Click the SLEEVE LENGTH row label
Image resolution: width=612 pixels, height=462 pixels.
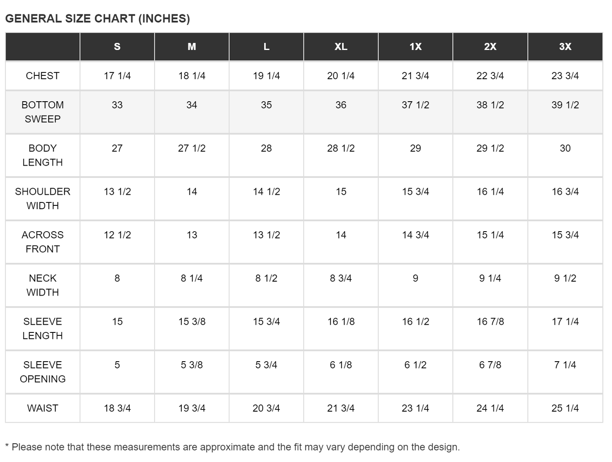pyautogui.click(x=43, y=329)
